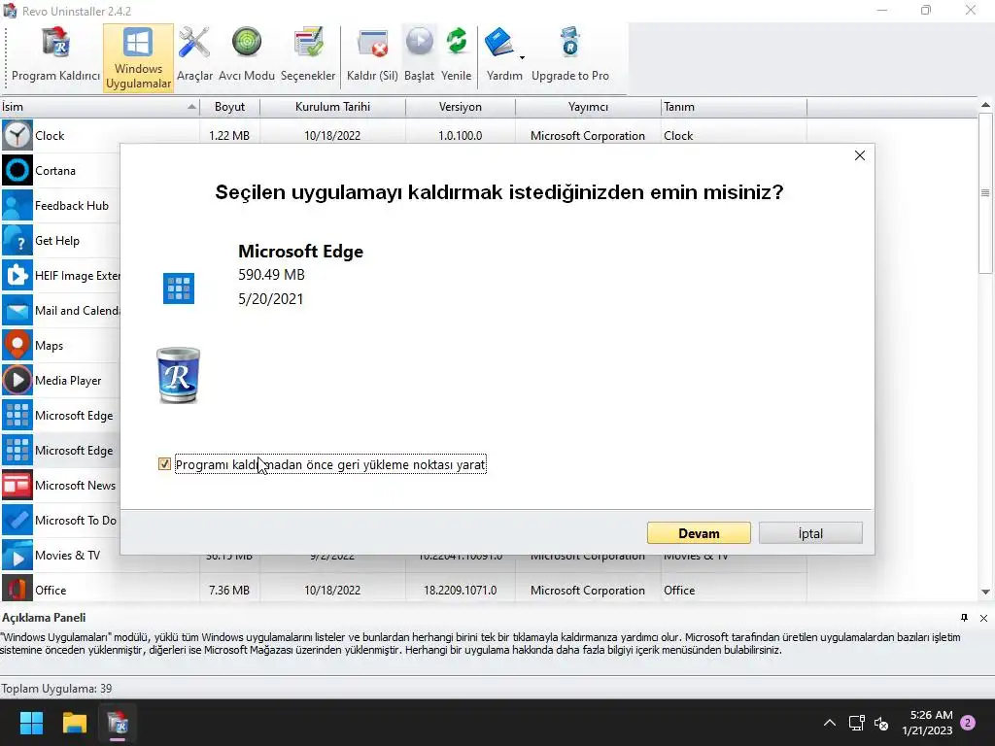Click the Yenile refresh icon
995x746 pixels.
point(457,56)
